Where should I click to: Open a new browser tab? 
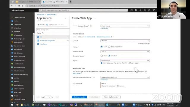point(70,2)
